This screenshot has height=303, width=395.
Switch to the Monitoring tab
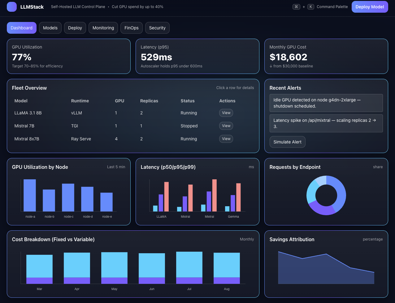click(103, 28)
